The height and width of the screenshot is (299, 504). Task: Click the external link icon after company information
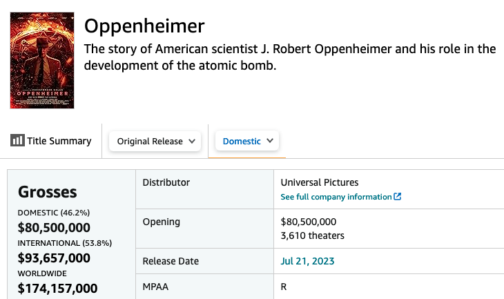398,196
